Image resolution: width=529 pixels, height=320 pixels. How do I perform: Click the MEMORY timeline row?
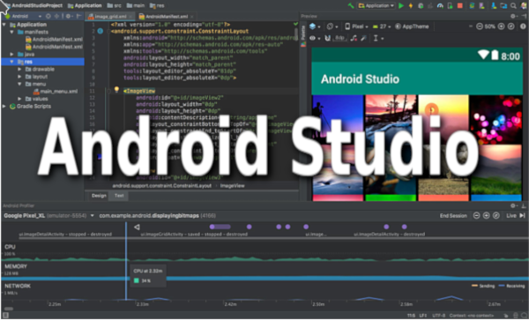[264, 272]
